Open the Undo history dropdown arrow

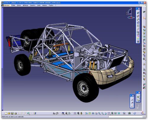[x=30, y=114]
